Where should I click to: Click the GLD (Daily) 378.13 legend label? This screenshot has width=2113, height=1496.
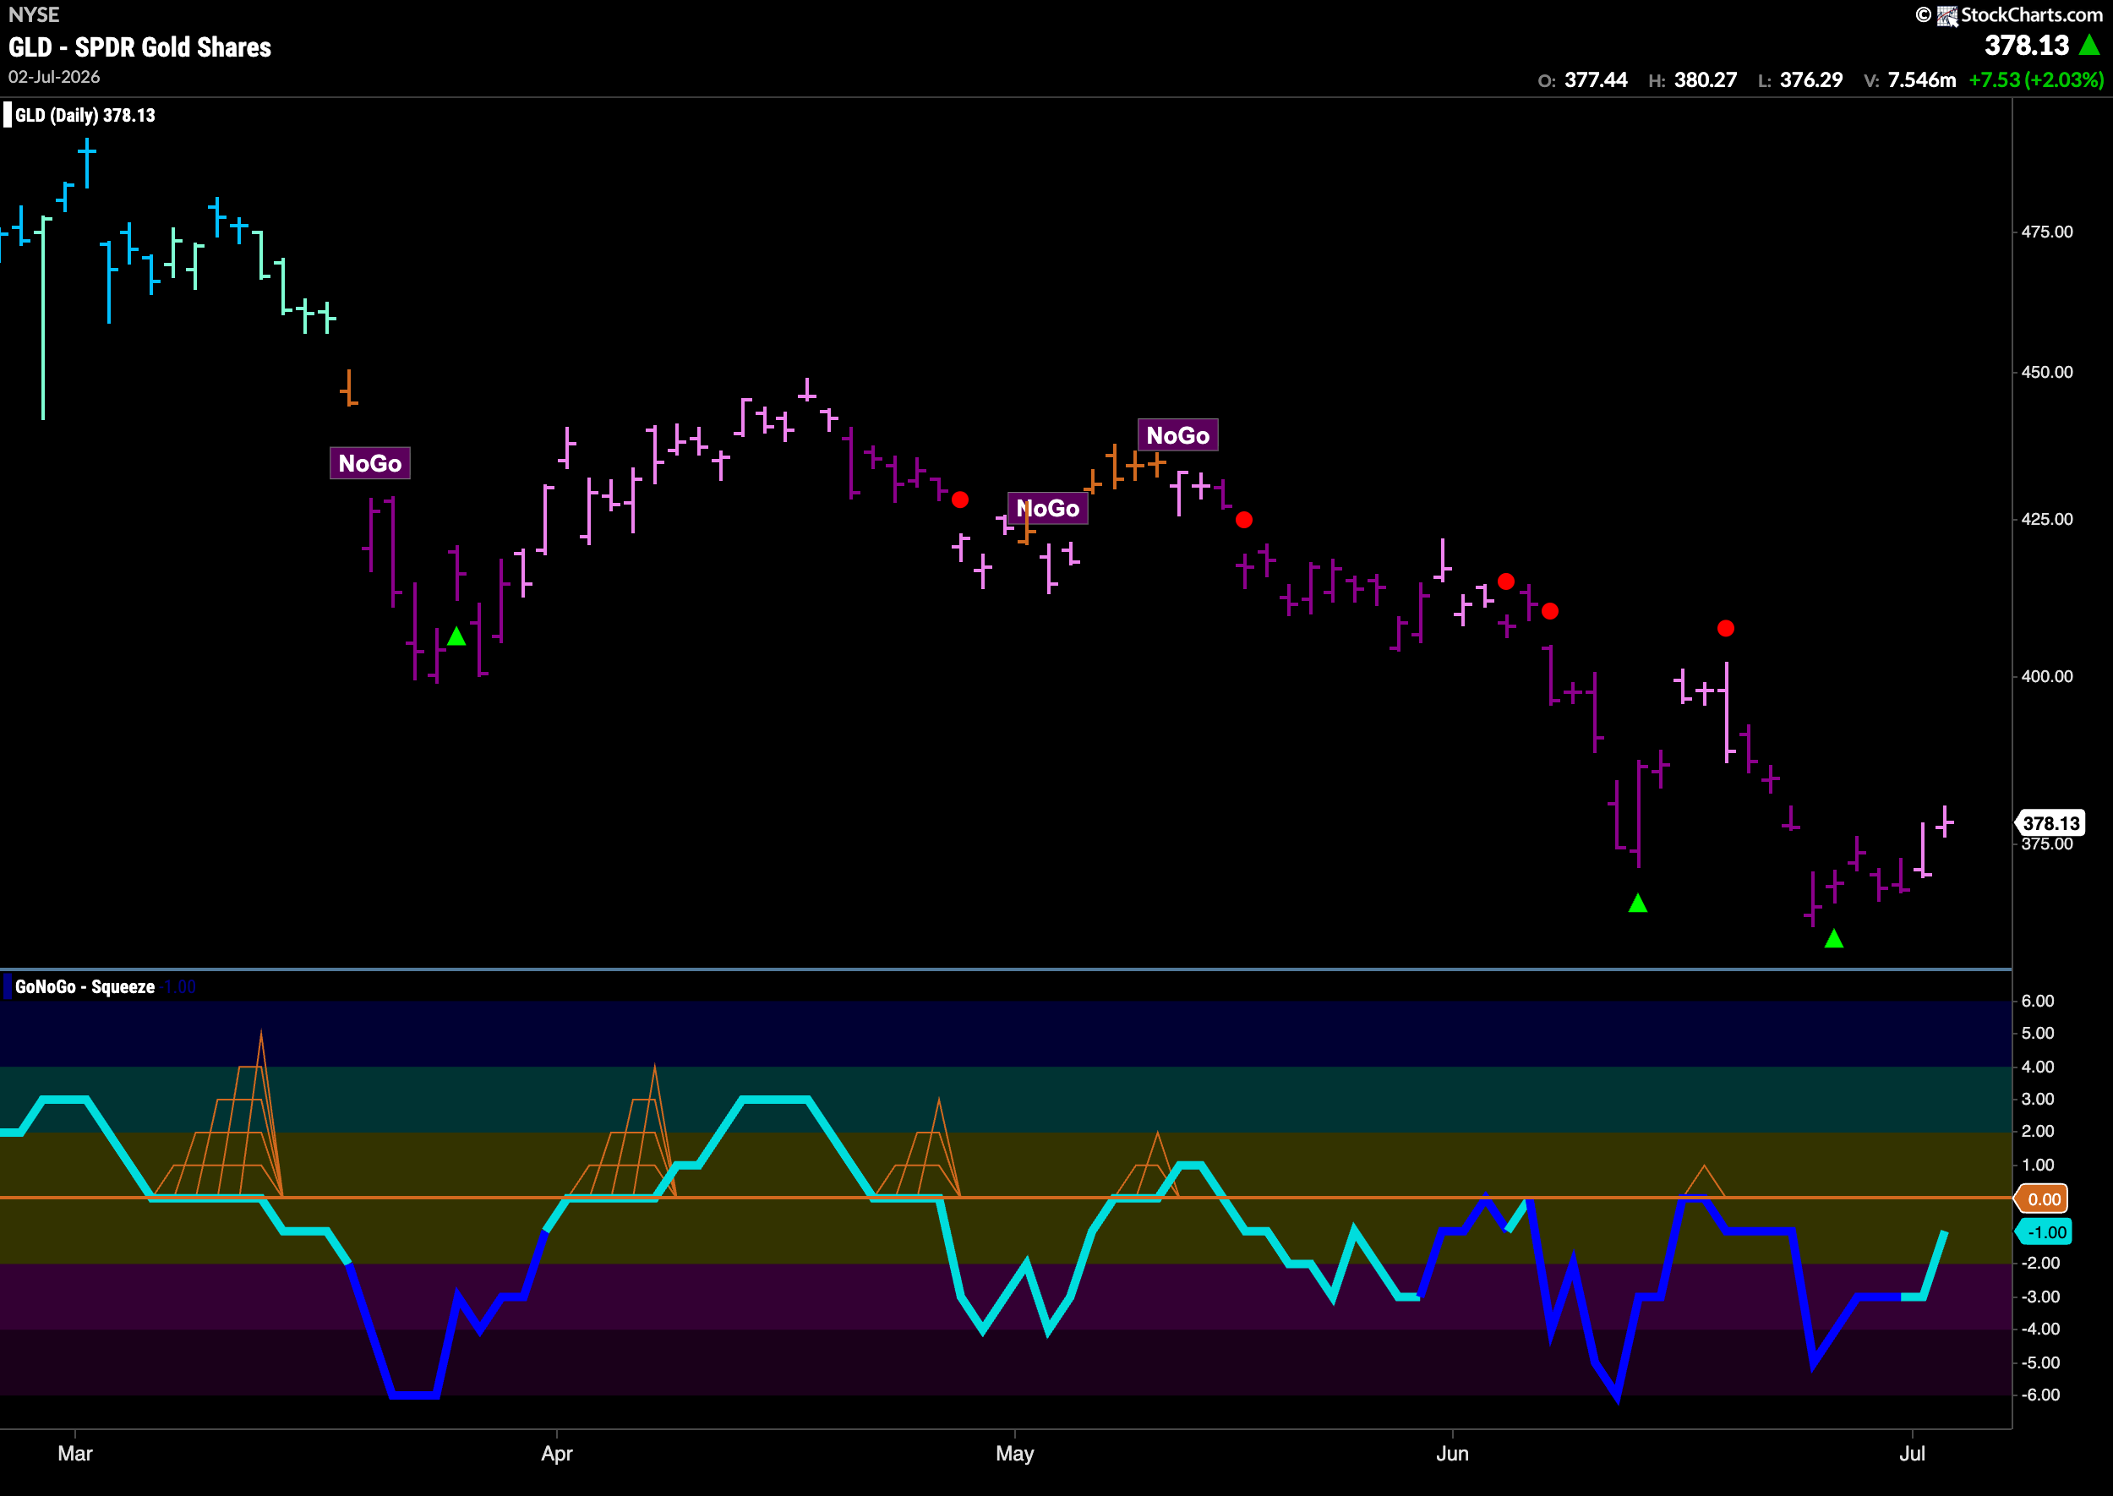(85, 115)
